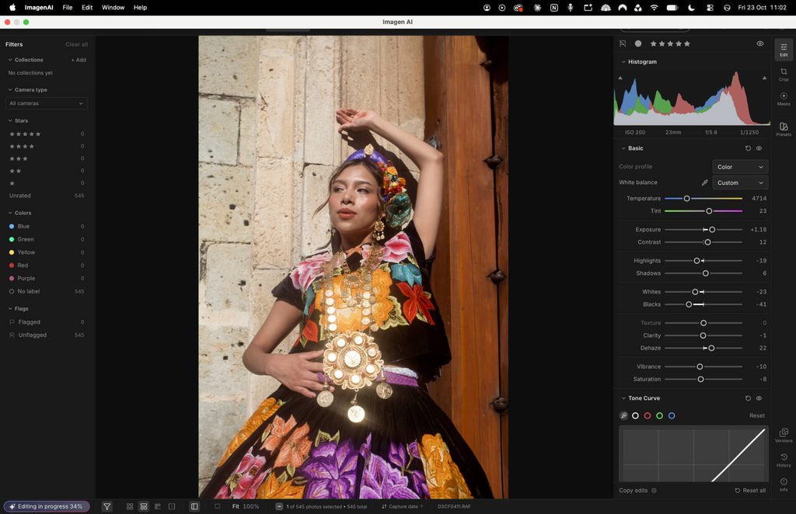Reset the Tone Curve section
796x514 pixels.
point(748,398)
